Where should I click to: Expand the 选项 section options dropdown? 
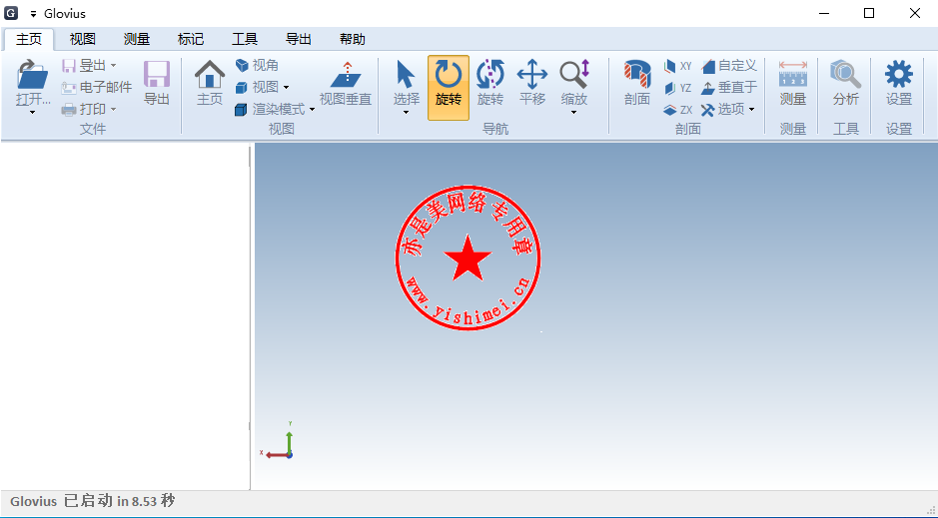[x=751, y=110]
